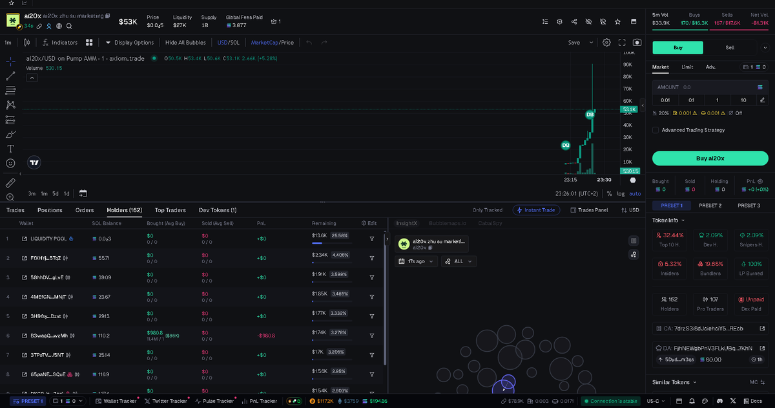This screenshot has height=408, width=775.
Task: Favorite token with header star icon
Action: coord(618,21)
